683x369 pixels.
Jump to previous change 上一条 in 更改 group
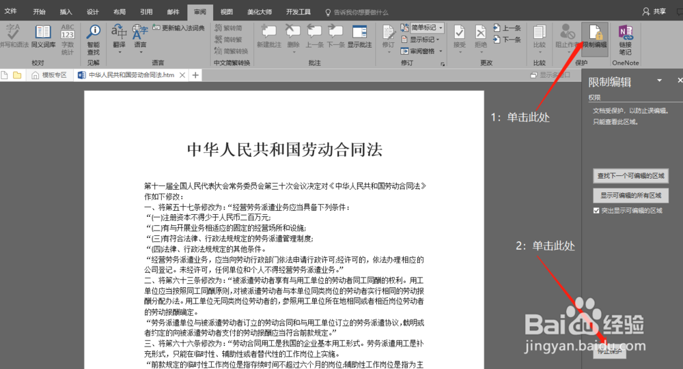tap(507, 28)
